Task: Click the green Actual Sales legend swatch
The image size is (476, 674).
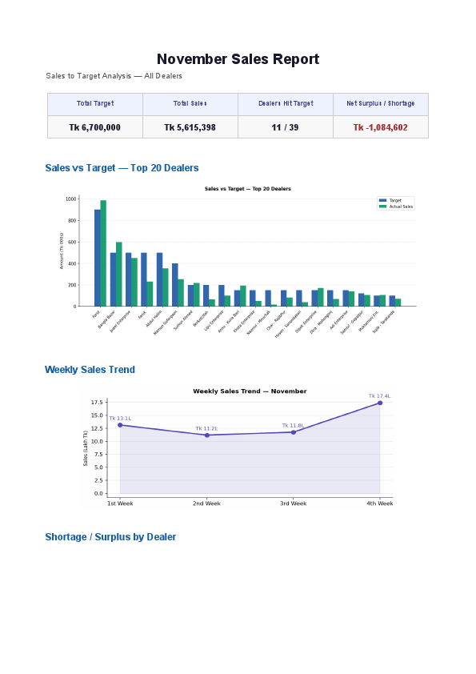Action: pos(382,207)
